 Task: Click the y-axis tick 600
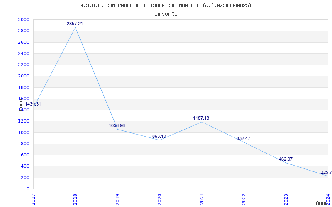(25, 155)
